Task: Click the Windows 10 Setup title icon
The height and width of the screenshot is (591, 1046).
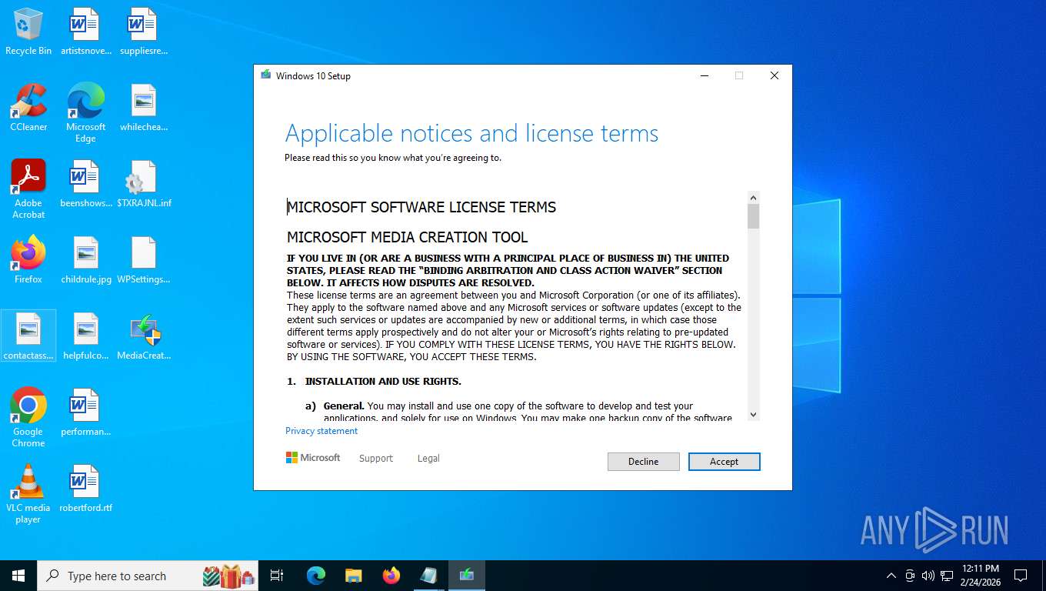Action: click(x=266, y=75)
